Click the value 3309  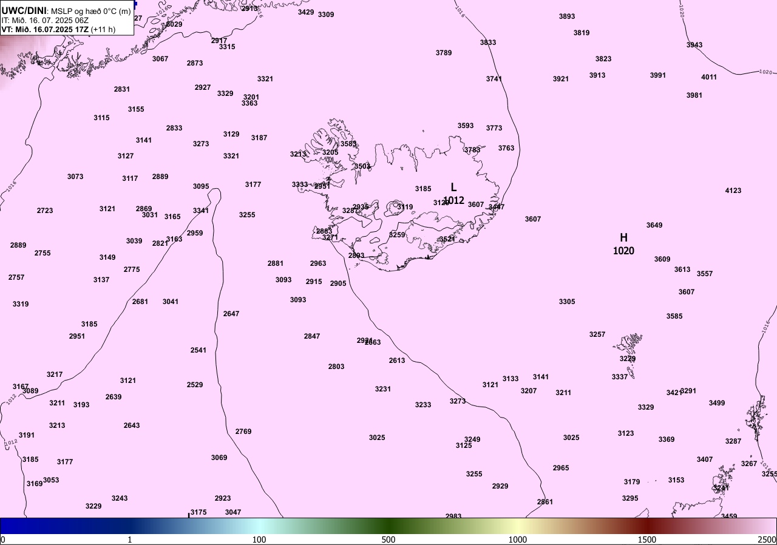tap(326, 15)
